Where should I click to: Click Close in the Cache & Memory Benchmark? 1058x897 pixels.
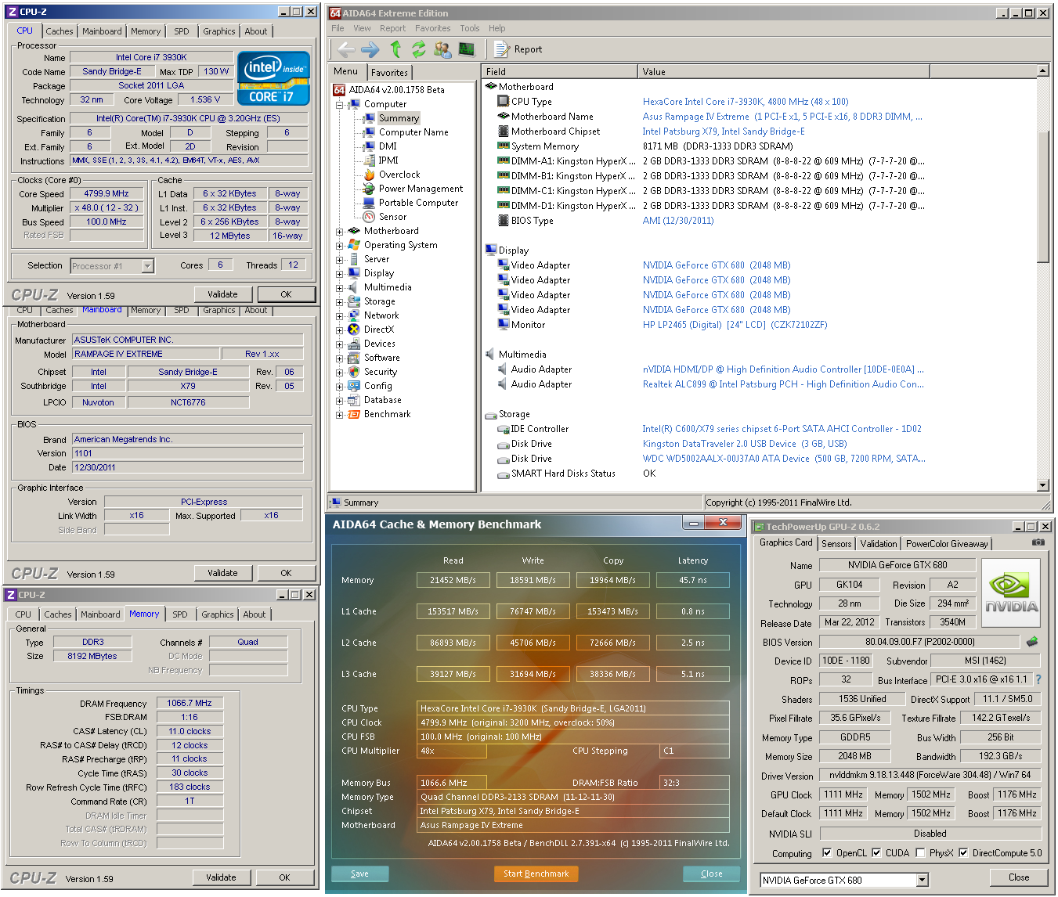pos(711,874)
